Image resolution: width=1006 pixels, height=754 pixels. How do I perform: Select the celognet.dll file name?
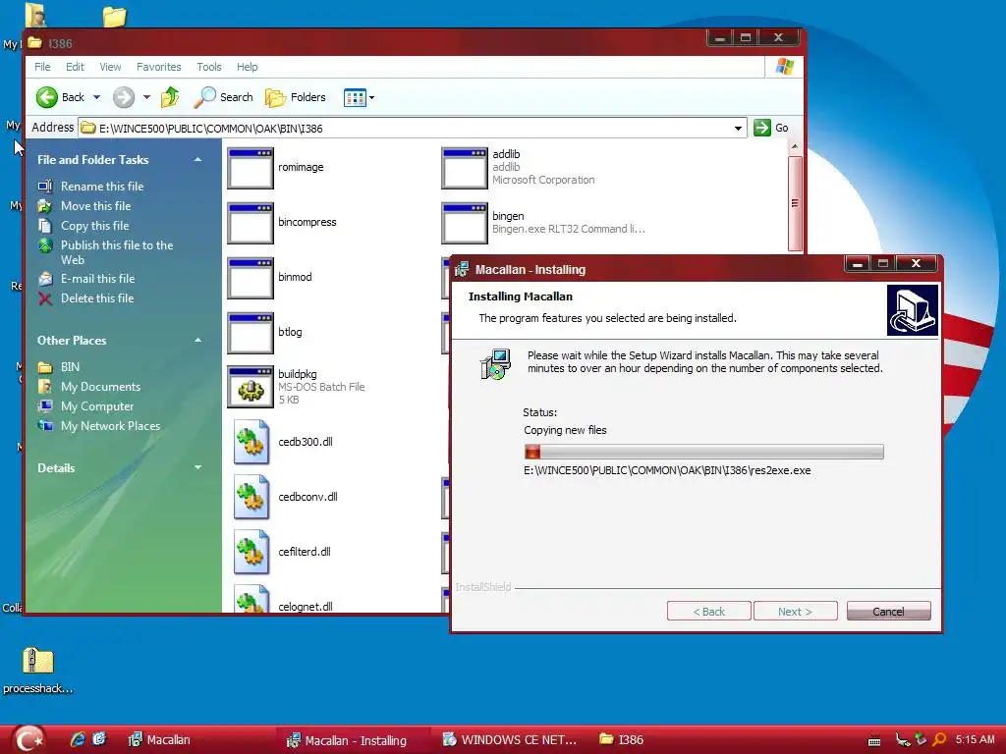tap(306, 607)
